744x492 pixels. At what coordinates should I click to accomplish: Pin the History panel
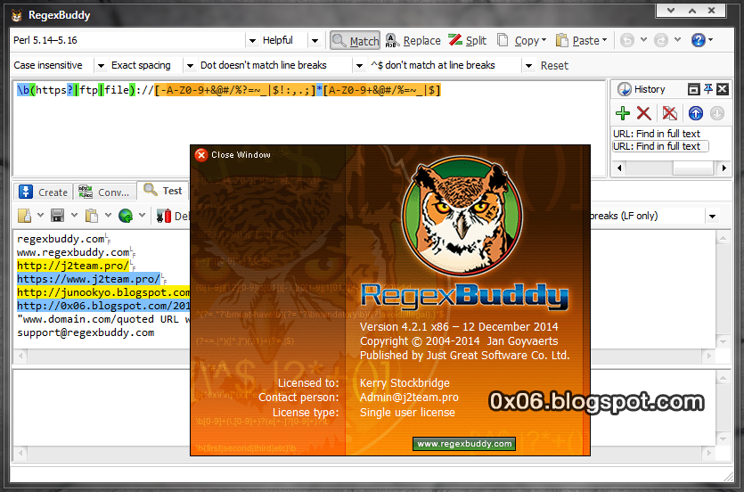tap(708, 89)
